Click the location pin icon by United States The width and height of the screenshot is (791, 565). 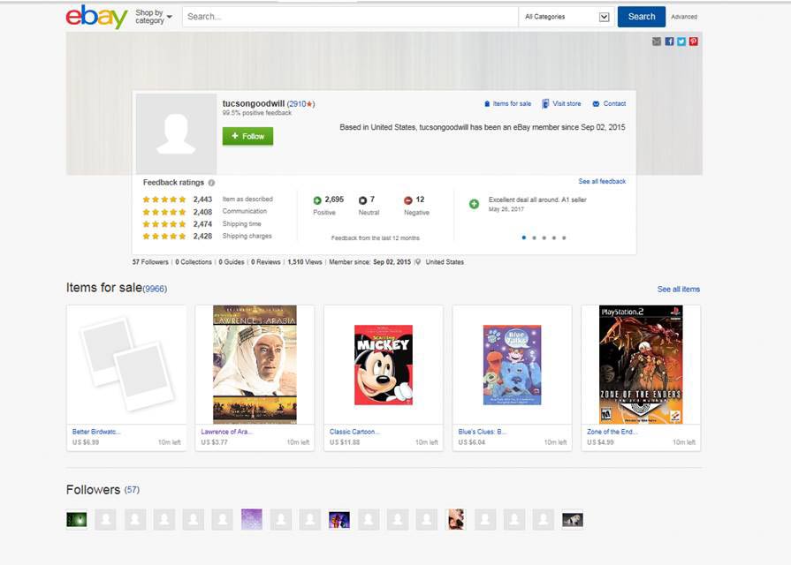418,262
